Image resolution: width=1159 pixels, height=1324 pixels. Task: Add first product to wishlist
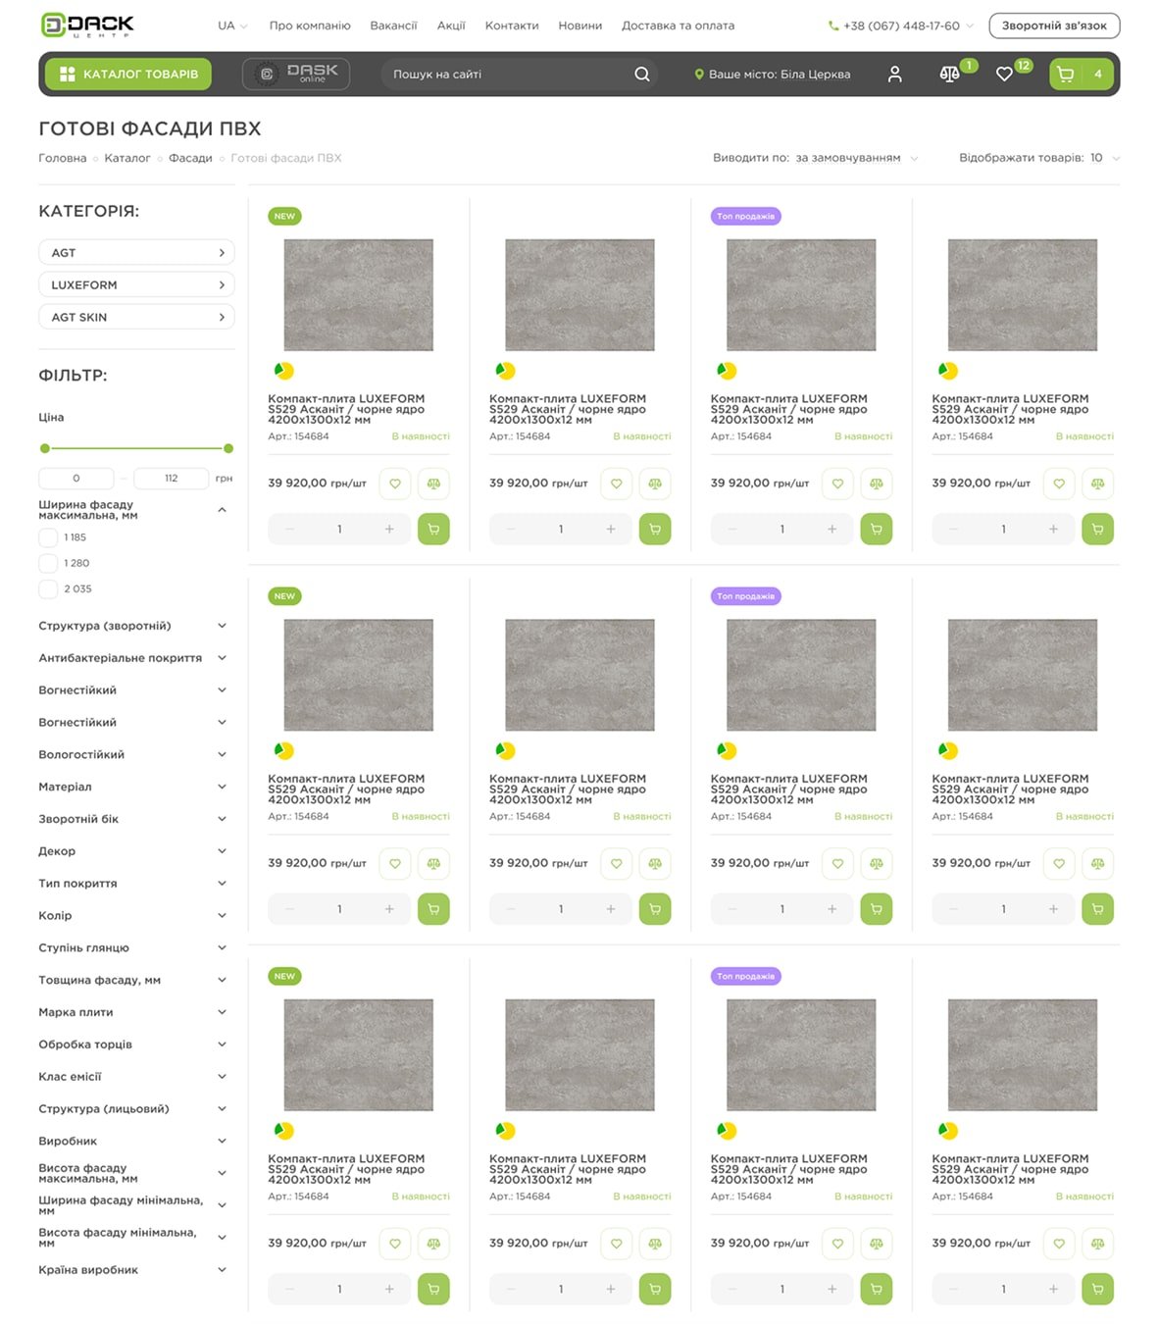[x=395, y=484]
